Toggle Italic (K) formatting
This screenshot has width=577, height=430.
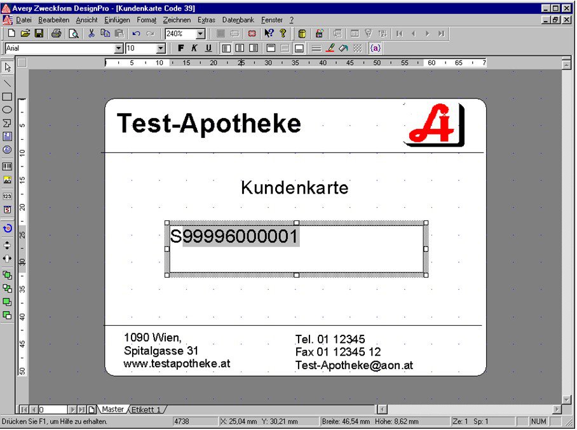tap(194, 48)
